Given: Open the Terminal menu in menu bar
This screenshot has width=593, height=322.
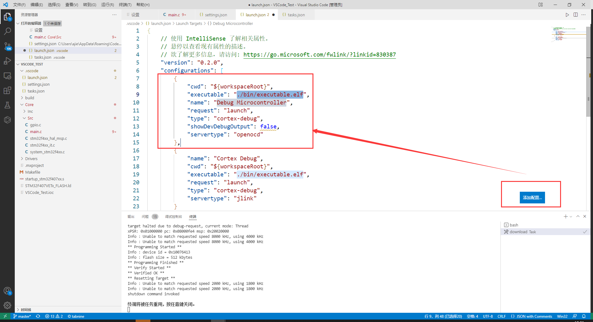Looking at the screenshot, I should (125, 5).
